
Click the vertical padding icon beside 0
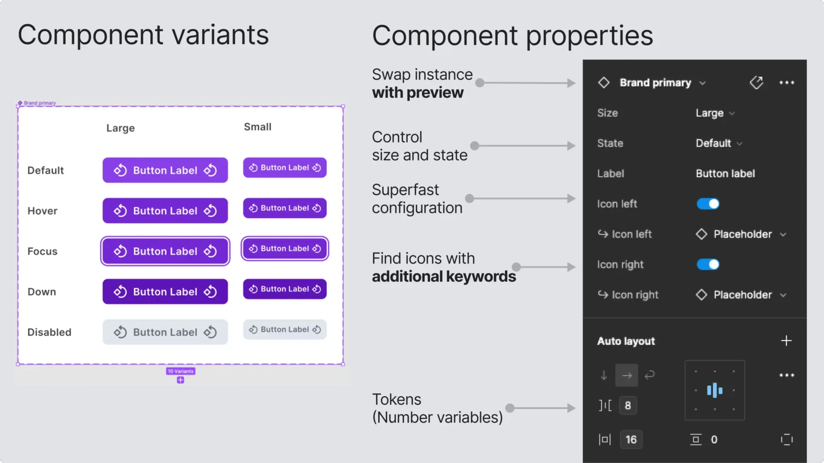pos(696,439)
